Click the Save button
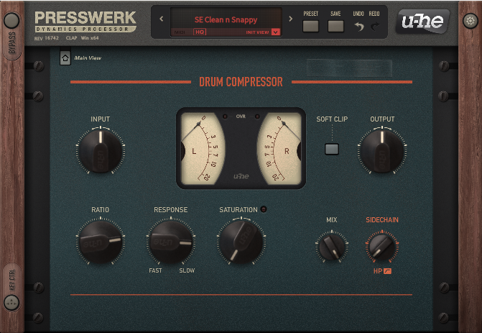The image size is (482, 333). coord(335,26)
